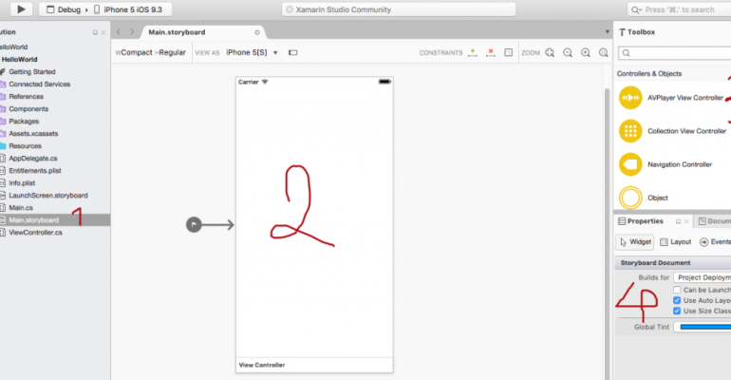Select the view controller's status bar
The width and height of the screenshot is (731, 380).
click(x=314, y=82)
